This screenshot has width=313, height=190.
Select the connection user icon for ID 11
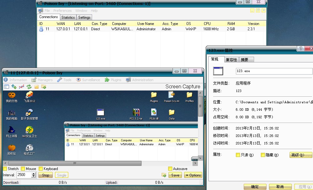pos(41,29)
